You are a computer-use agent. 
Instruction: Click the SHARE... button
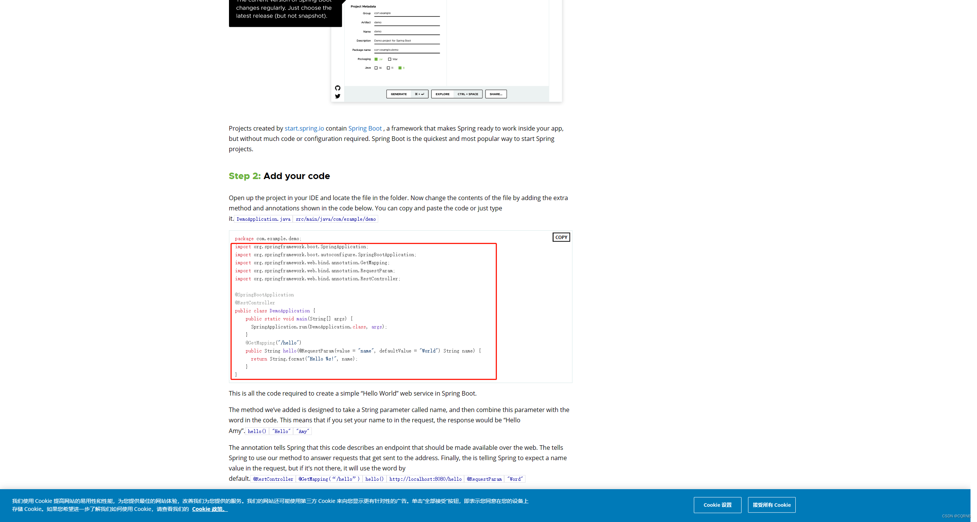pyautogui.click(x=496, y=94)
